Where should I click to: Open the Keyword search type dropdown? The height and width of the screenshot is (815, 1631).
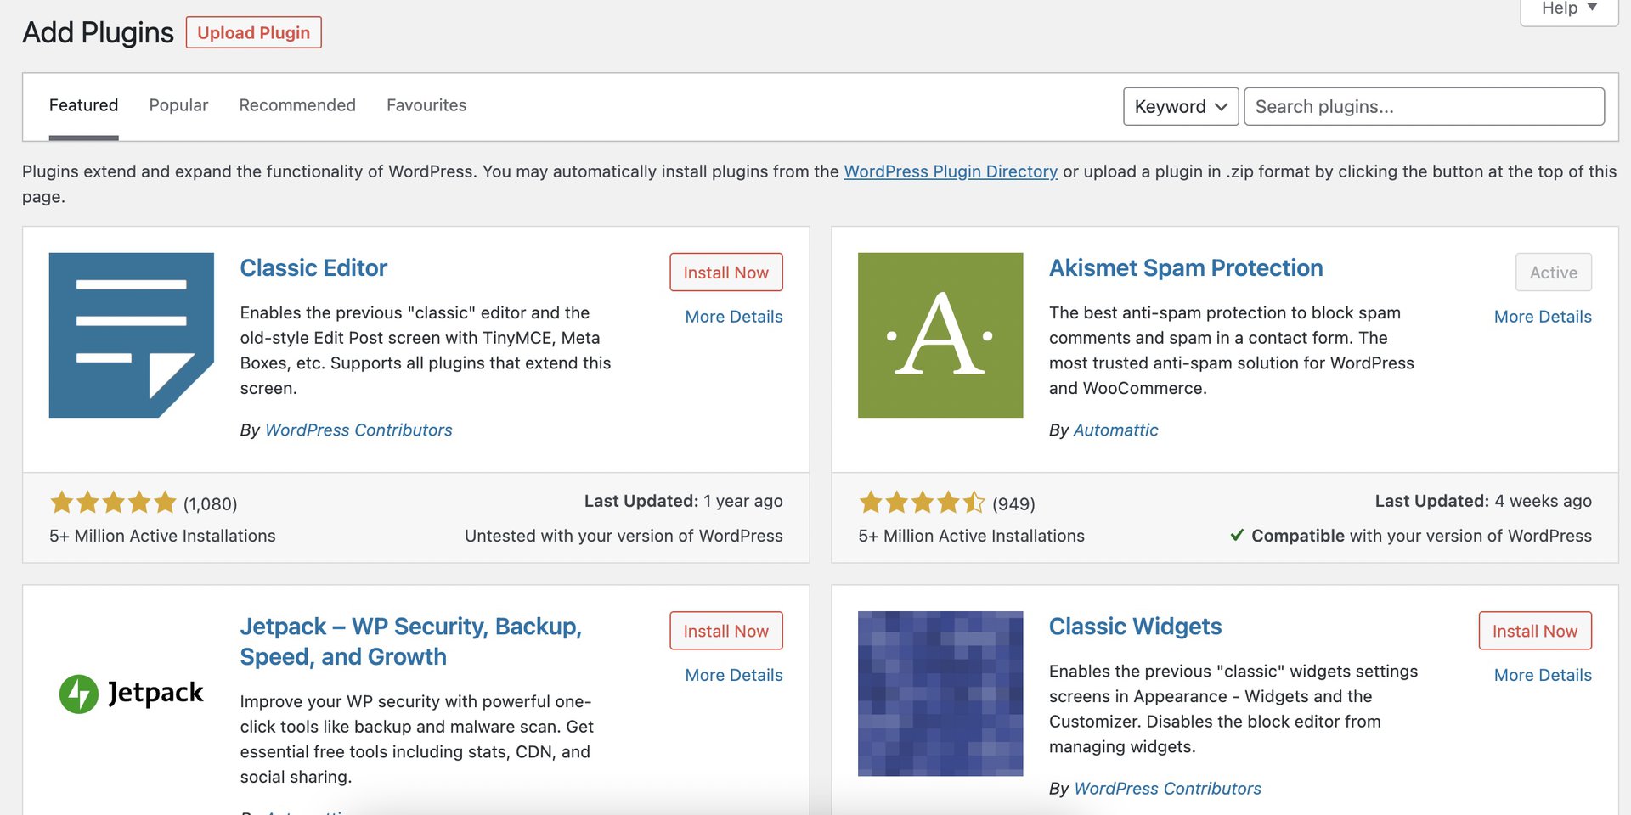1181,106
